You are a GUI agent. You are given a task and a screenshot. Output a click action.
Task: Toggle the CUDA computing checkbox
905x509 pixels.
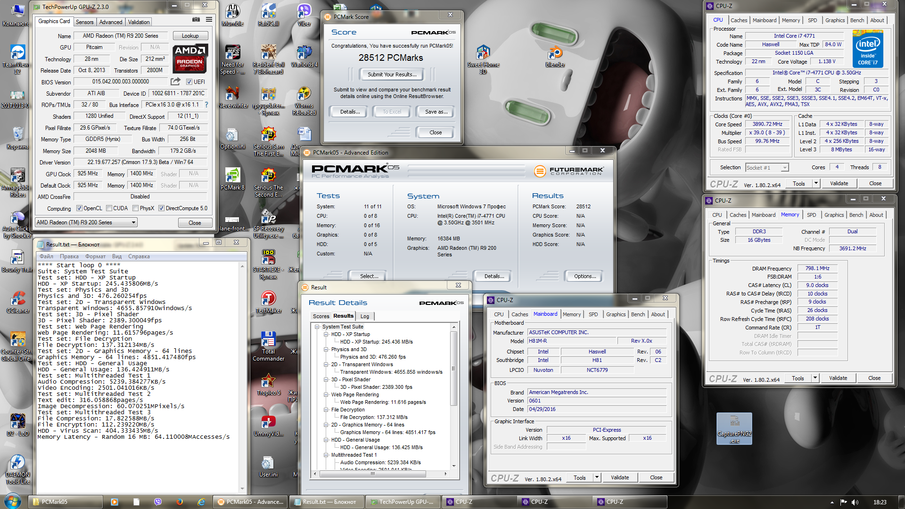click(x=109, y=208)
